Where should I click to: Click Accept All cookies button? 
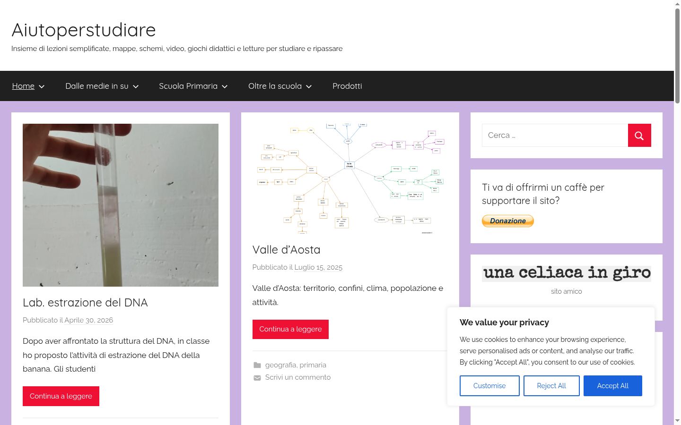point(613,386)
